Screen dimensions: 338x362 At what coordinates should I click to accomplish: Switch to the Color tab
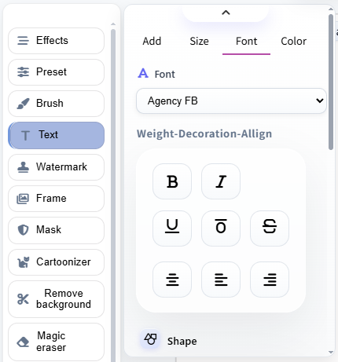[293, 42]
